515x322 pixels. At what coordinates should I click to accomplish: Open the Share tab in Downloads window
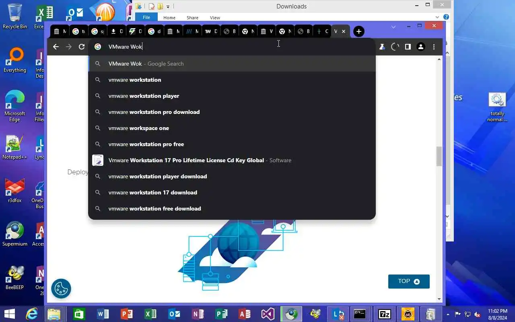pyautogui.click(x=192, y=18)
